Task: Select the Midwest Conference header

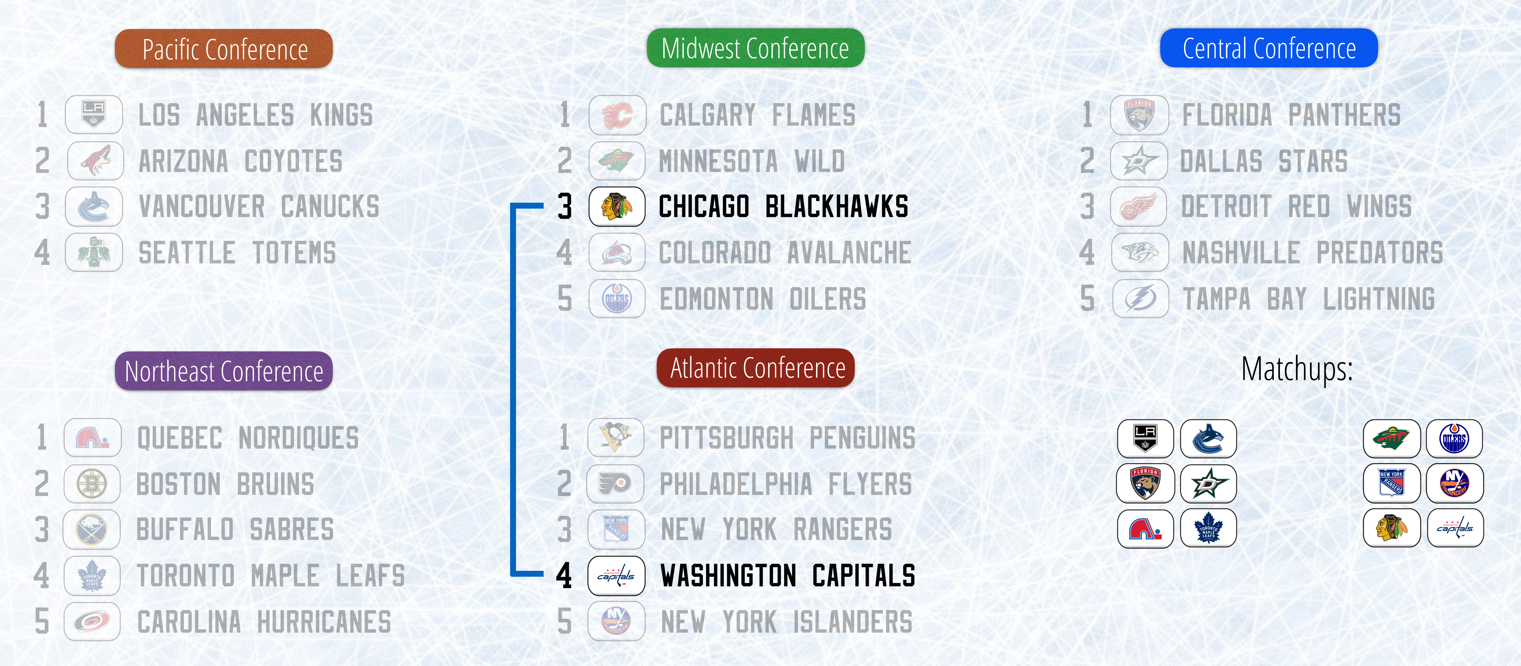Action: tap(755, 48)
